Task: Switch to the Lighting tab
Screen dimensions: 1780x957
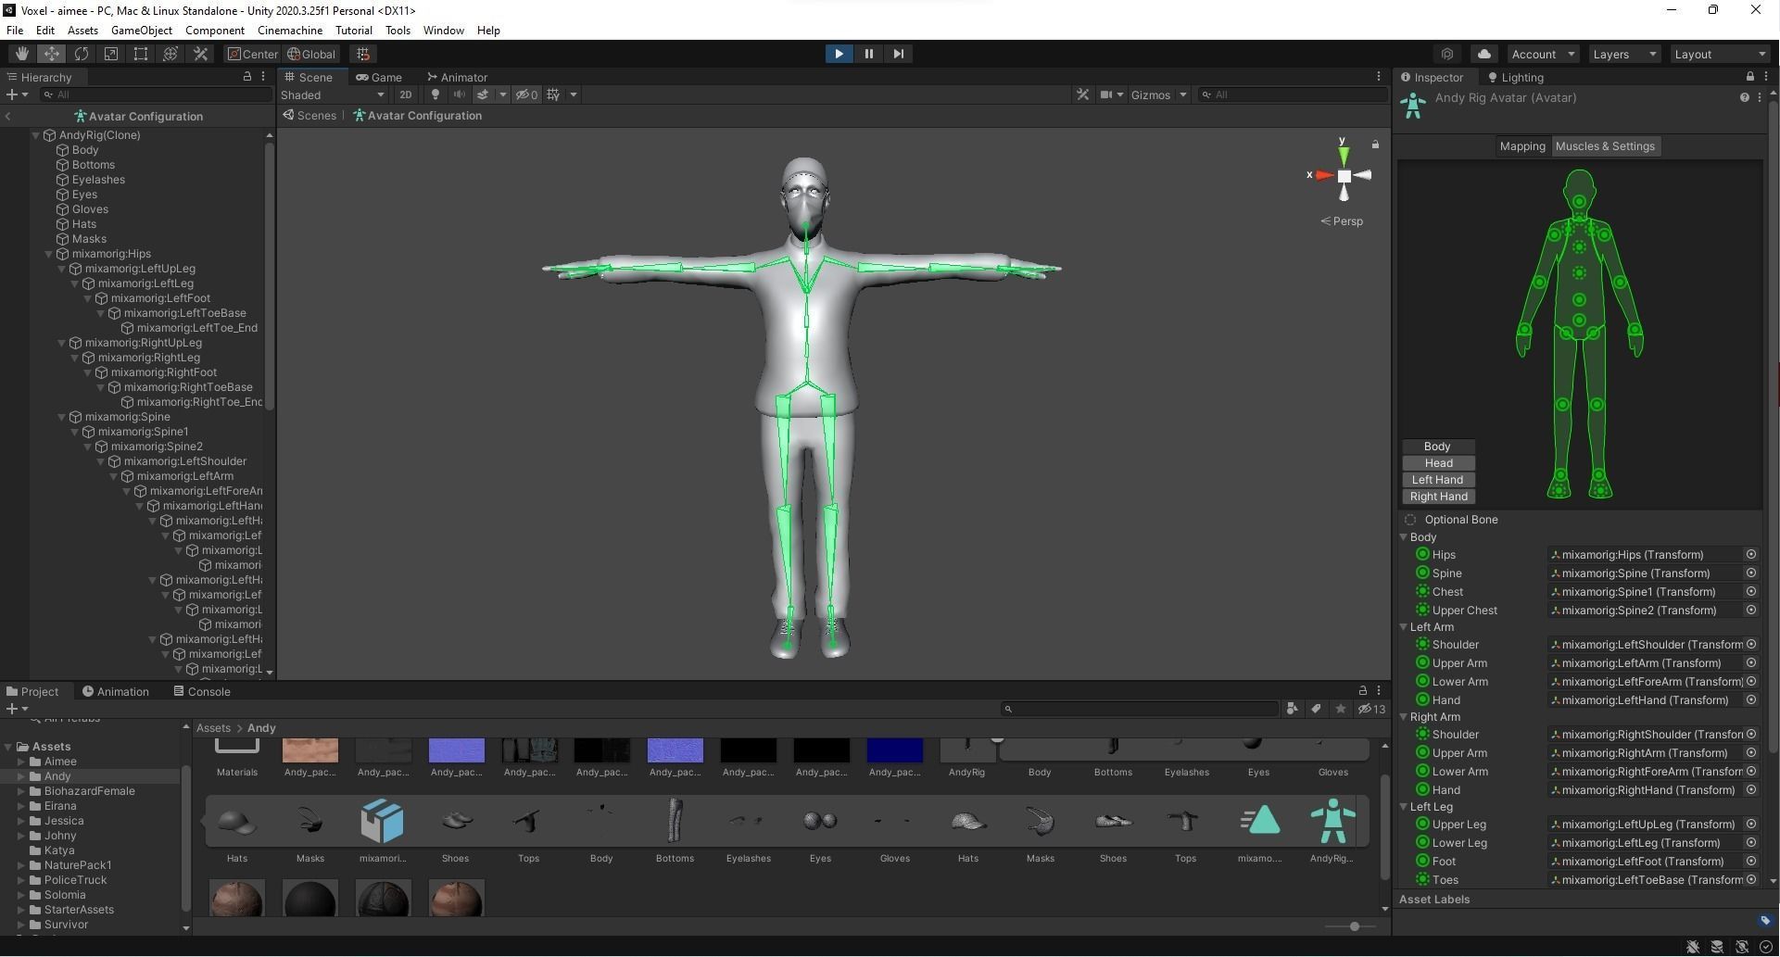Action: click(x=1515, y=77)
